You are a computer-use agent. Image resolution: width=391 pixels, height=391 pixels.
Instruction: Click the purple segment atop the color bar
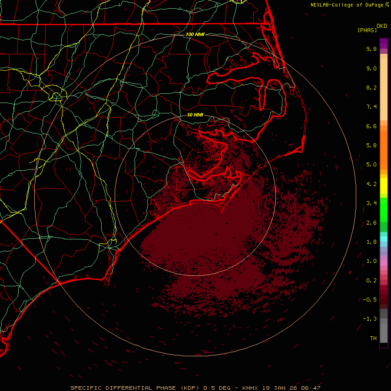[x=384, y=43]
